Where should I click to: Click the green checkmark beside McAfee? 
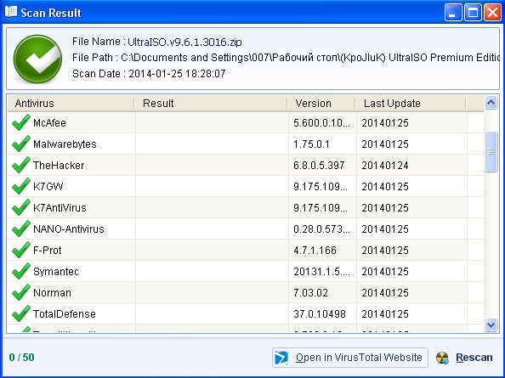coord(21,122)
